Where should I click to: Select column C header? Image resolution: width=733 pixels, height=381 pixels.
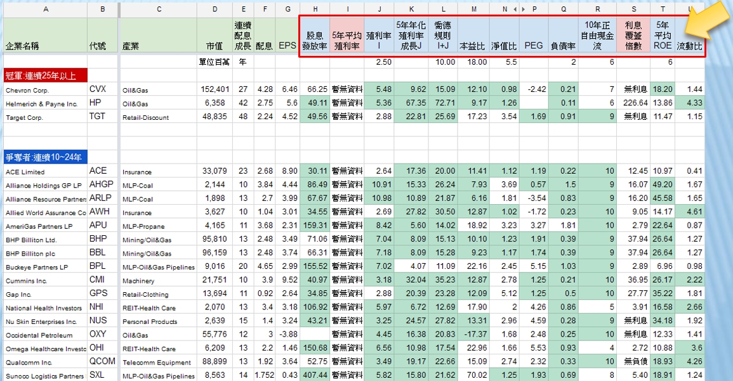[159, 9]
